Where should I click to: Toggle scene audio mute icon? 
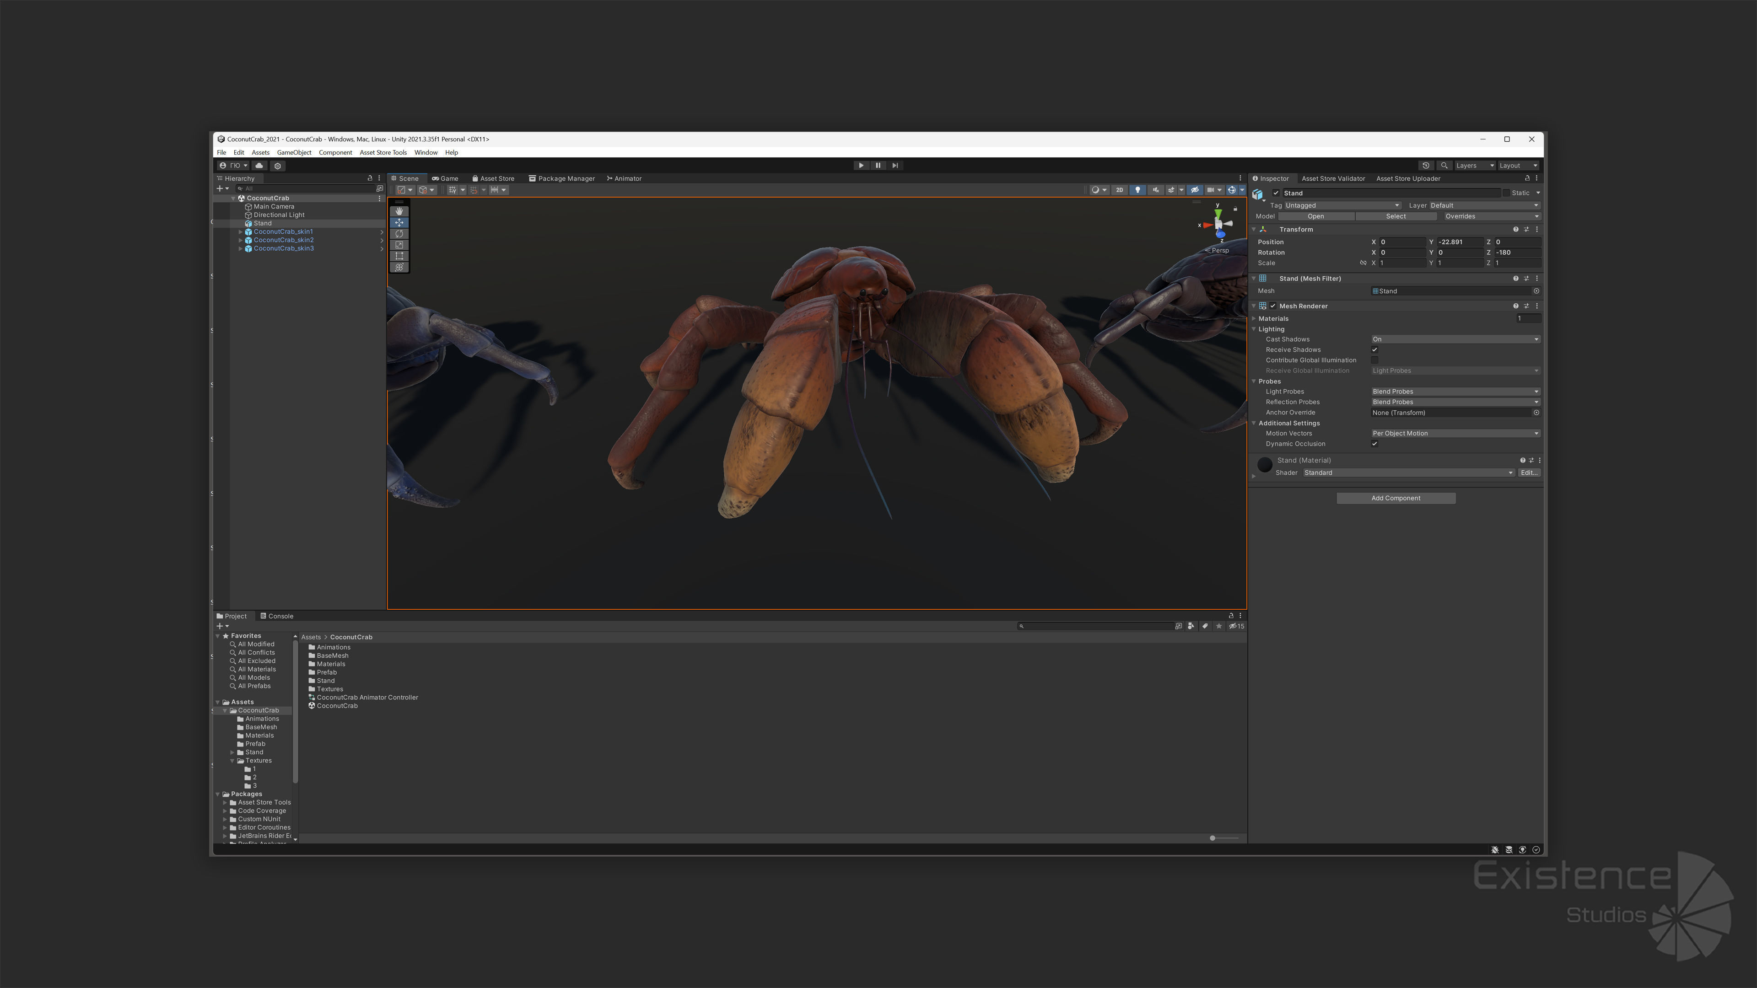click(1155, 190)
